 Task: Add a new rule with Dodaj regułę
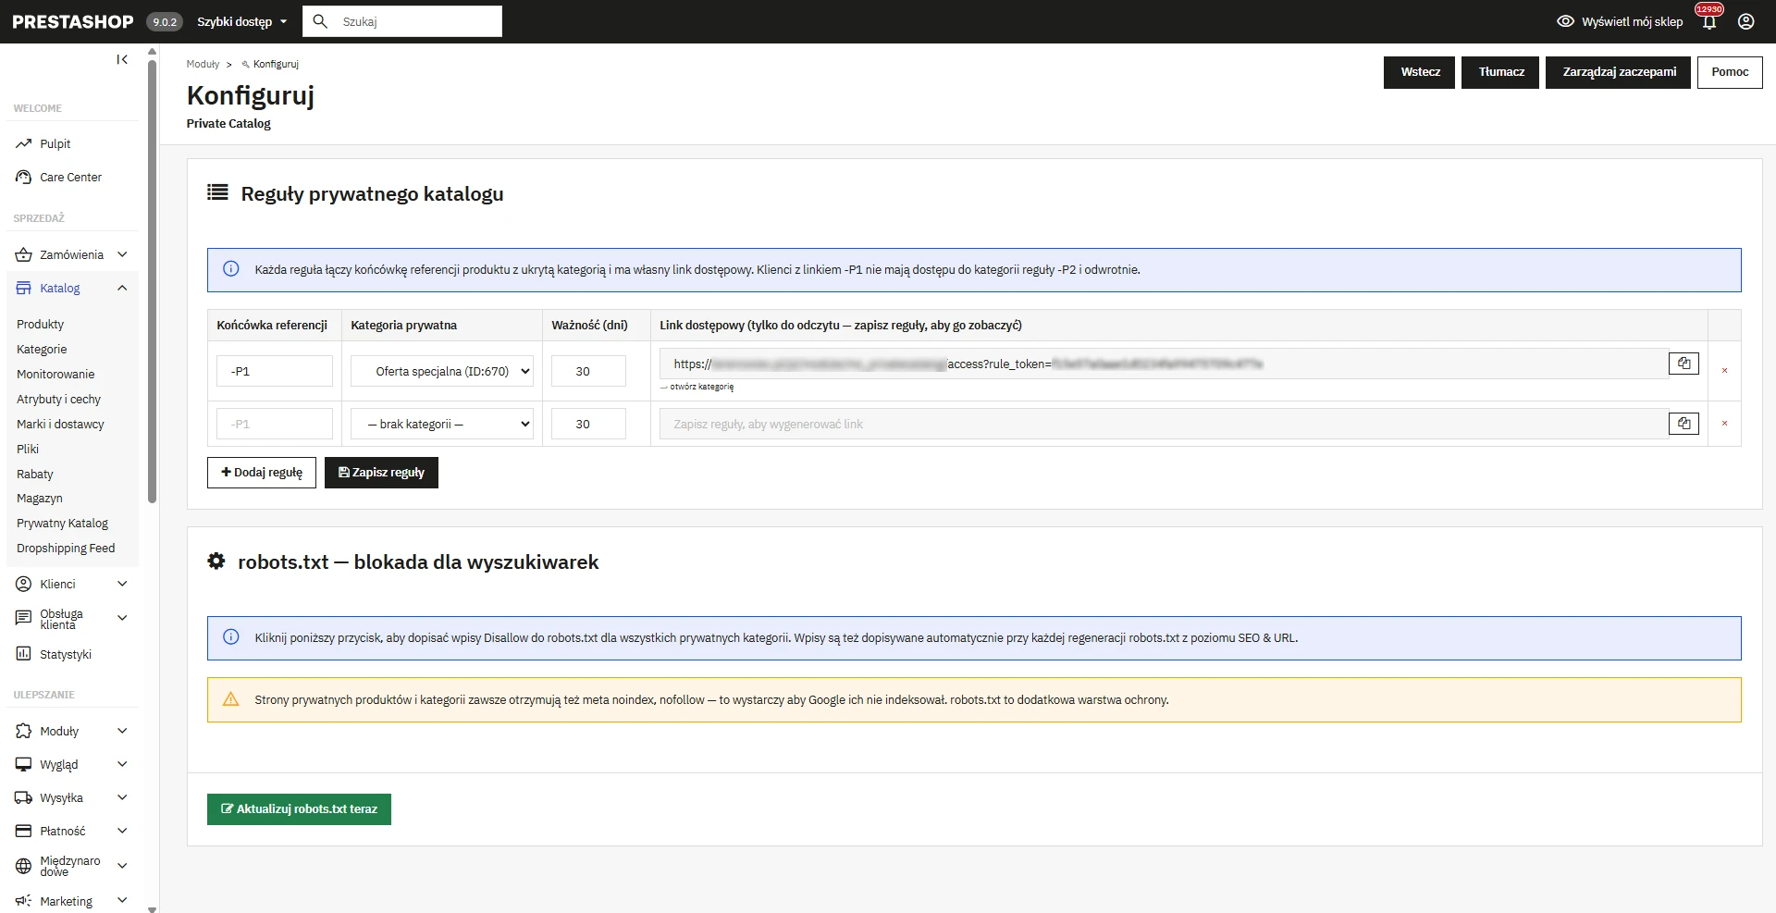(262, 473)
